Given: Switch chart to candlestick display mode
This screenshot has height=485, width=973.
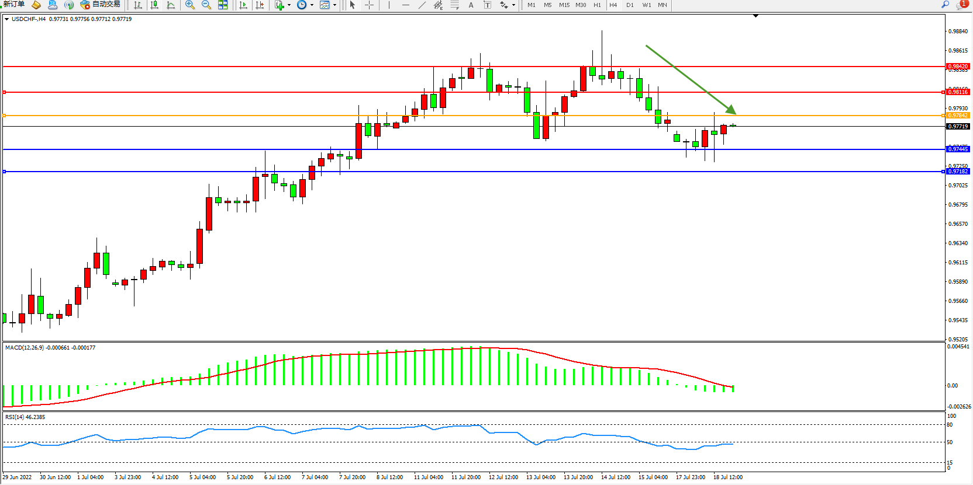Looking at the screenshot, I should (x=154, y=5).
